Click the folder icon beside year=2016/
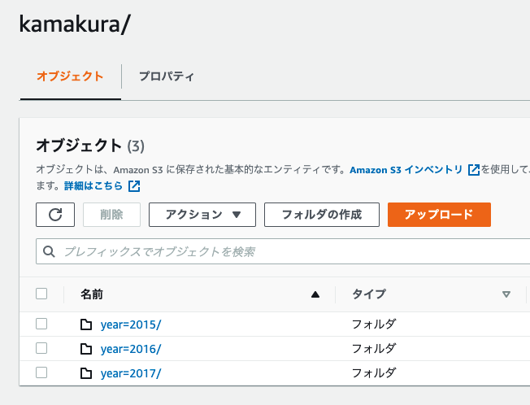This screenshot has width=530, height=405. point(86,349)
